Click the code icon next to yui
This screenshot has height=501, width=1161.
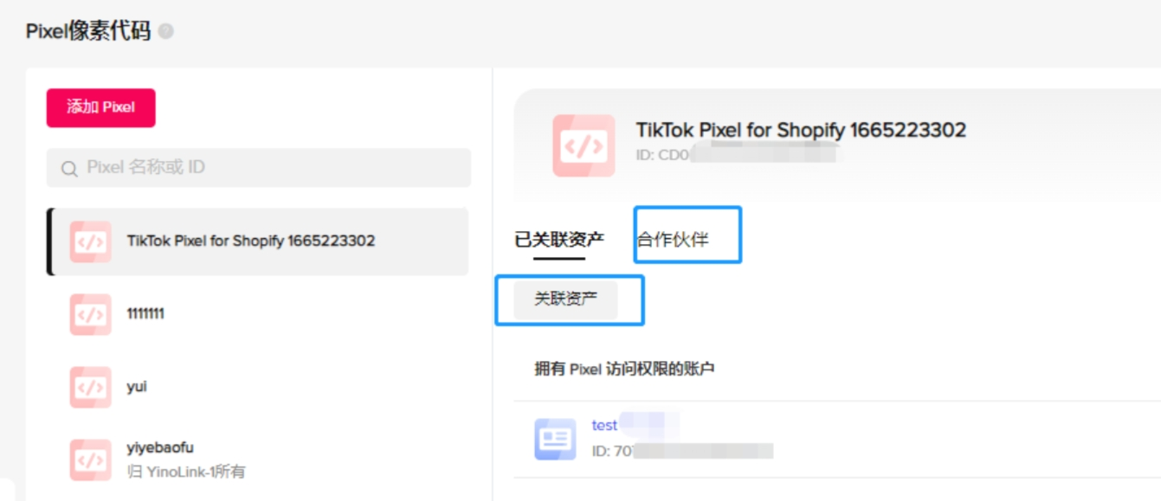(91, 387)
